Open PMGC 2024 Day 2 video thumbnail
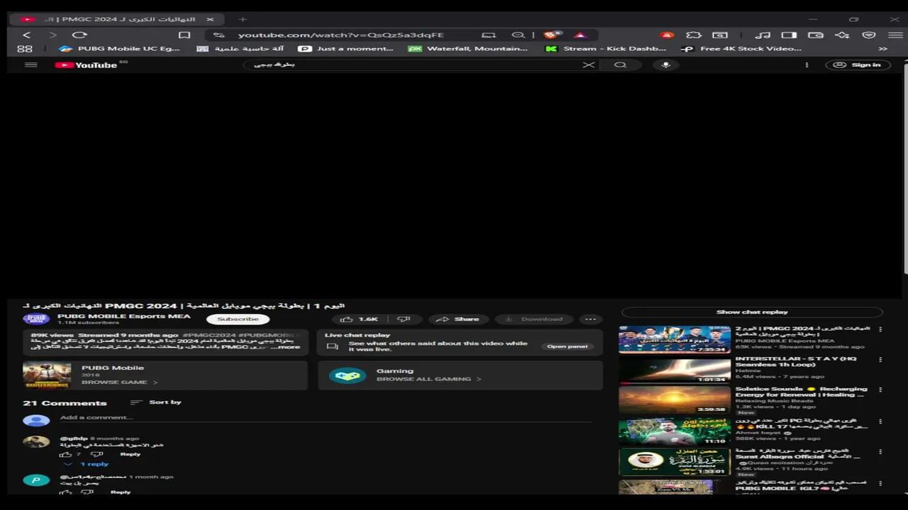The width and height of the screenshot is (908, 510). (674, 340)
